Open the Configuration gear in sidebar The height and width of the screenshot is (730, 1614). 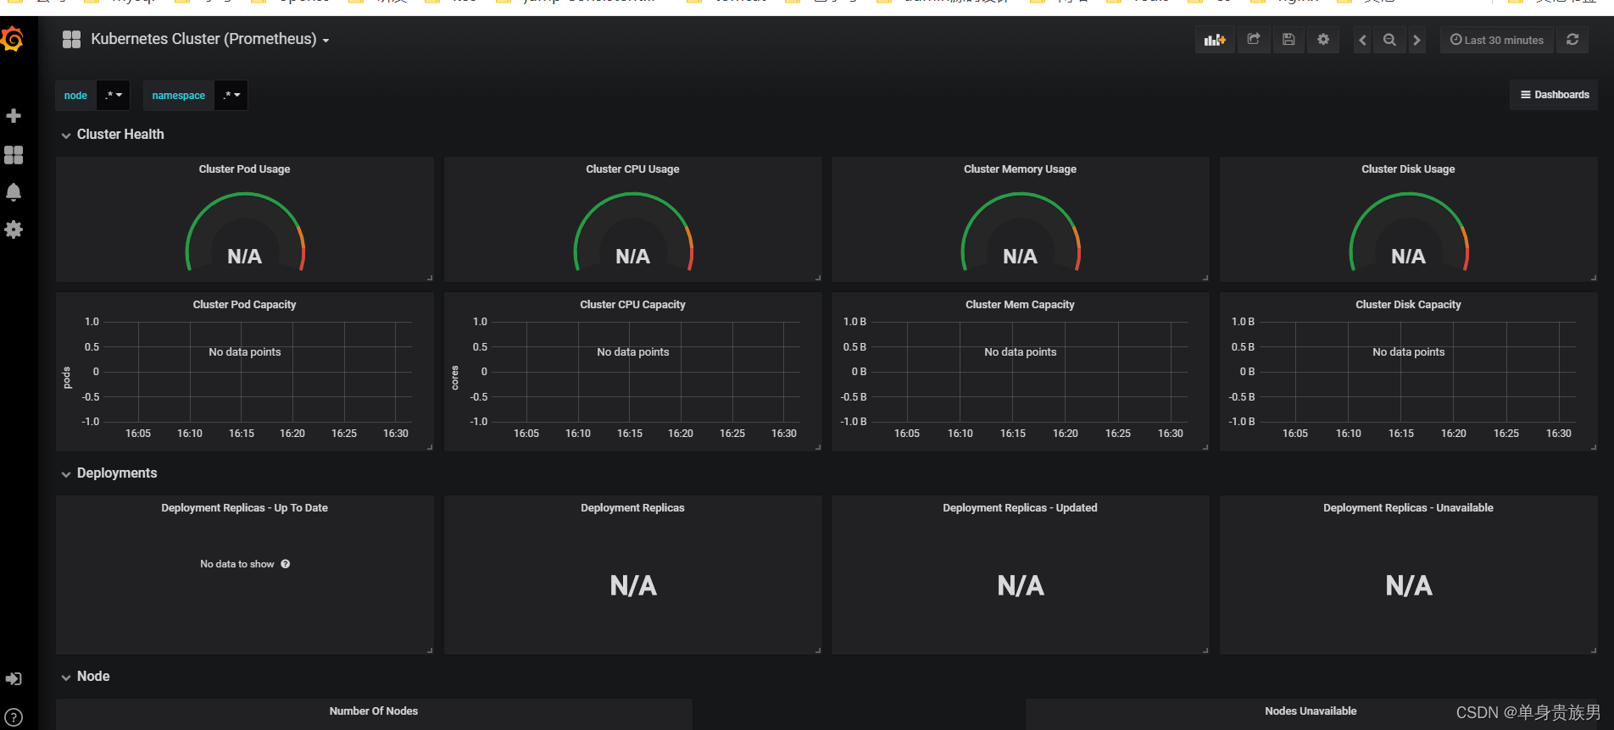[14, 230]
